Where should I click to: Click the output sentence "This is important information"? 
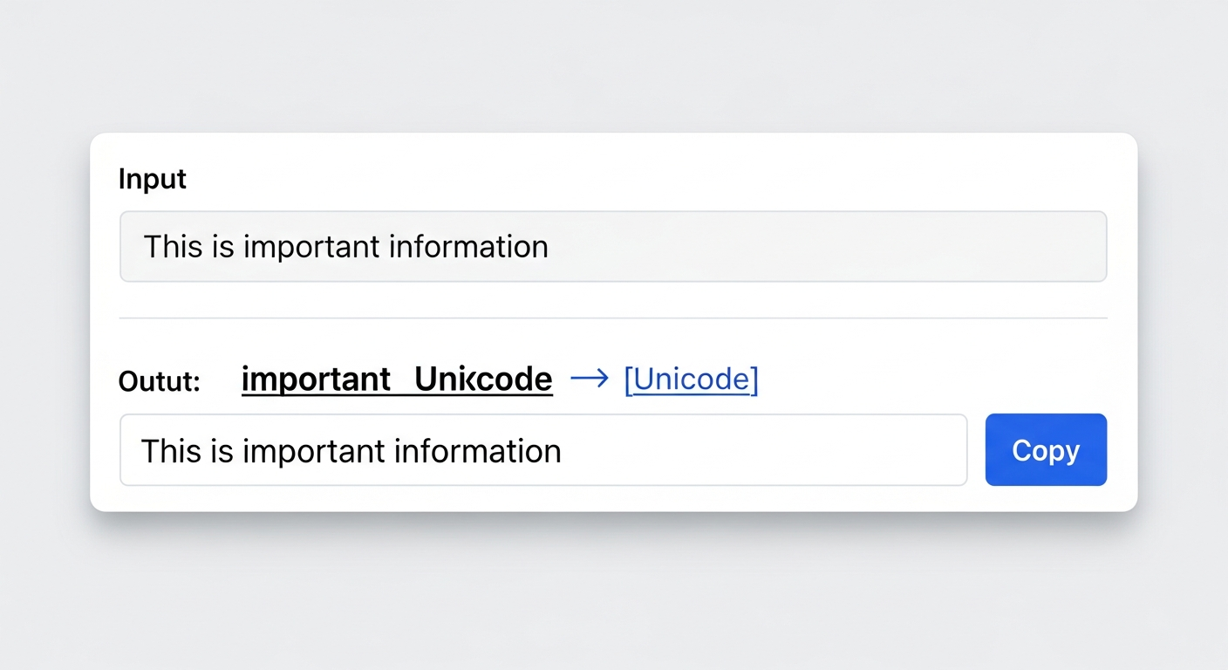[350, 450]
